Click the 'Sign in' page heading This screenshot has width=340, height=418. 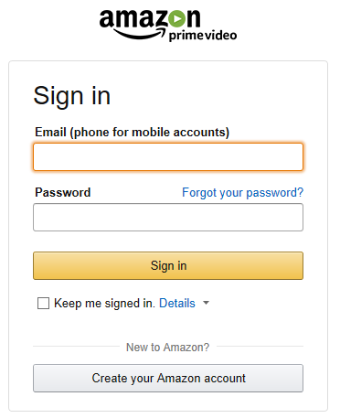click(x=71, y=96)
